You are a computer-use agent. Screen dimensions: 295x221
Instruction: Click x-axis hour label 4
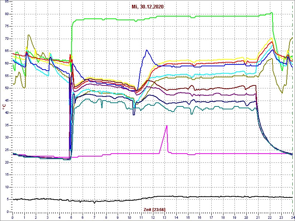coord(59,218)
